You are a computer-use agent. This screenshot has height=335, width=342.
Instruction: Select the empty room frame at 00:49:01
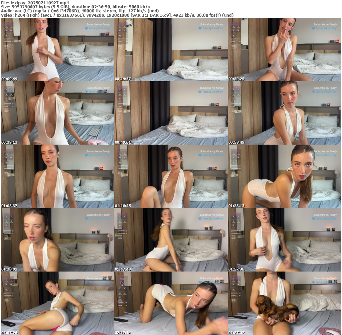(171, 113)
